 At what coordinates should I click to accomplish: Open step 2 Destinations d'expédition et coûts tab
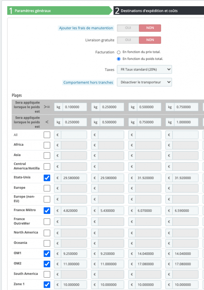pos(159,10)
